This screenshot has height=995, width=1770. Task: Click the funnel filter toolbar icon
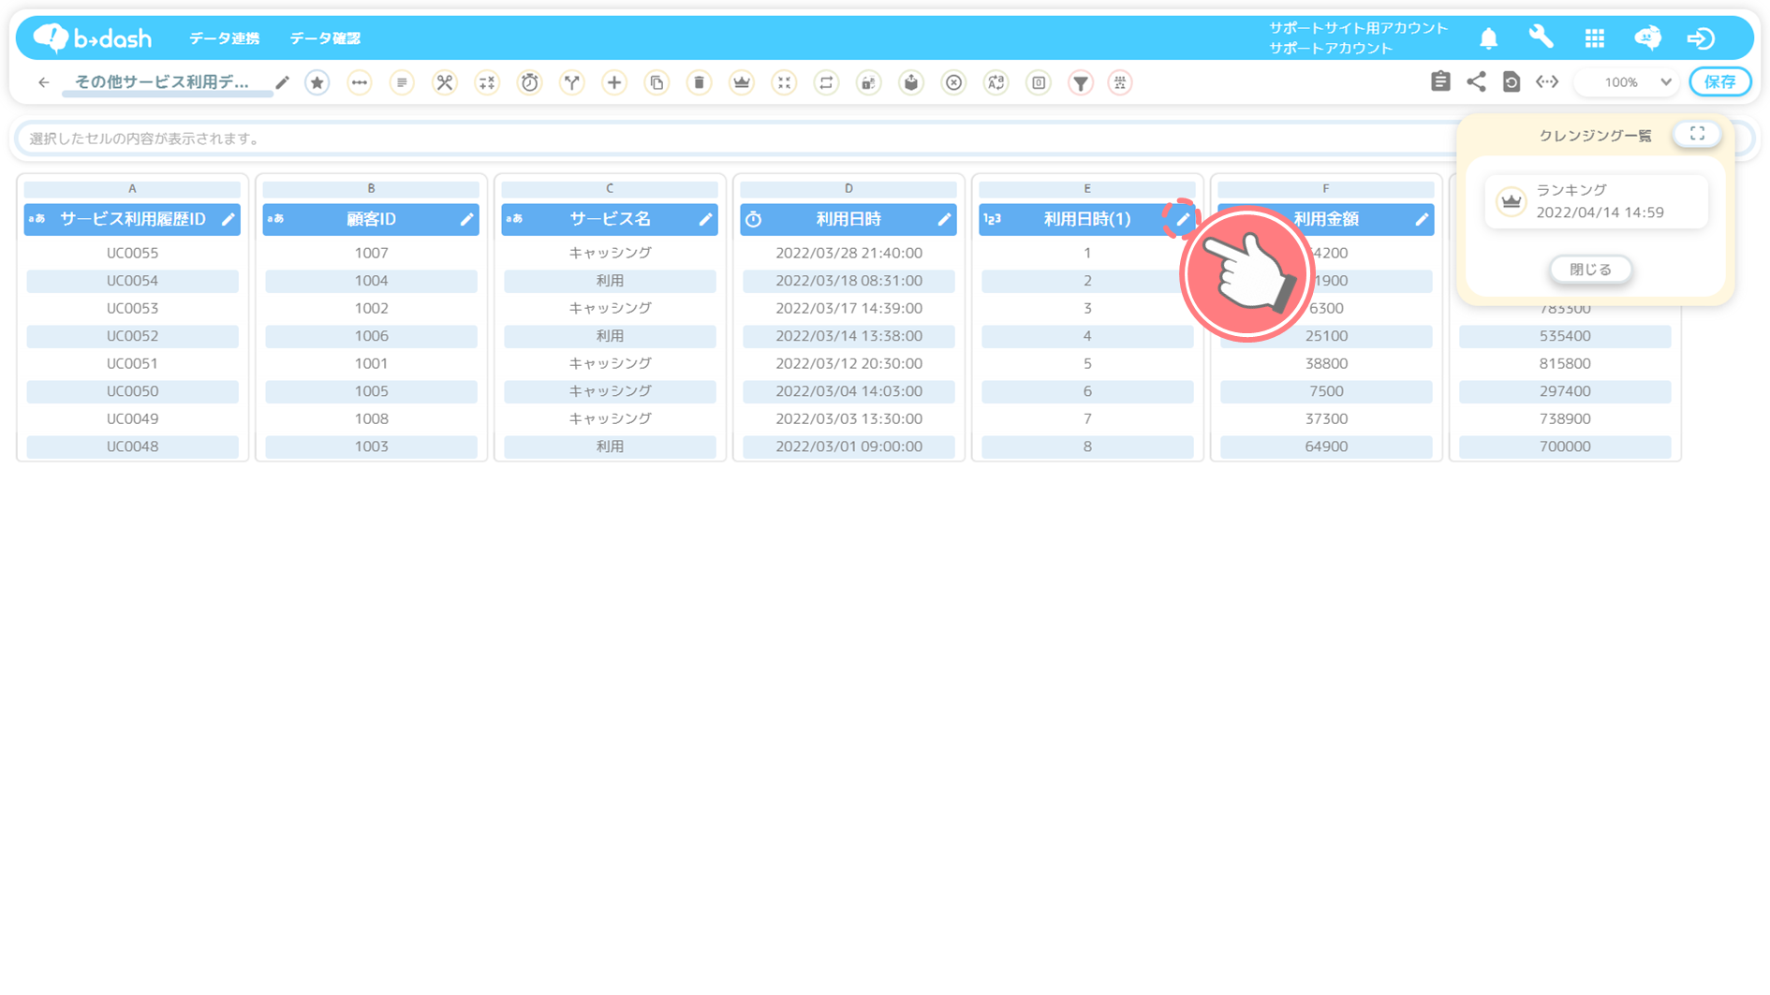(x=1081, y=82)
